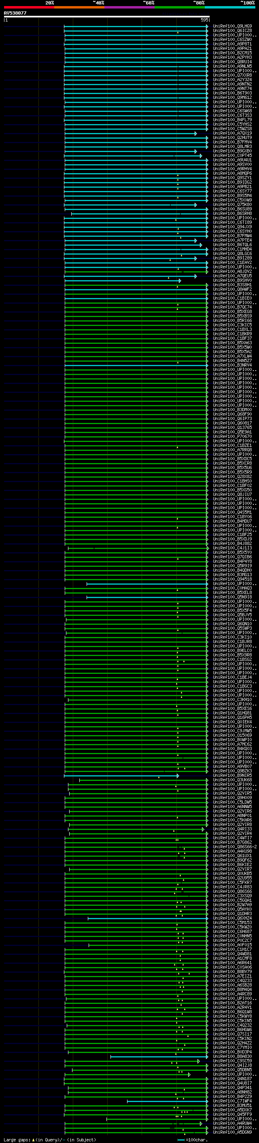Select hit UniRef100_A8JDV2

232,272
